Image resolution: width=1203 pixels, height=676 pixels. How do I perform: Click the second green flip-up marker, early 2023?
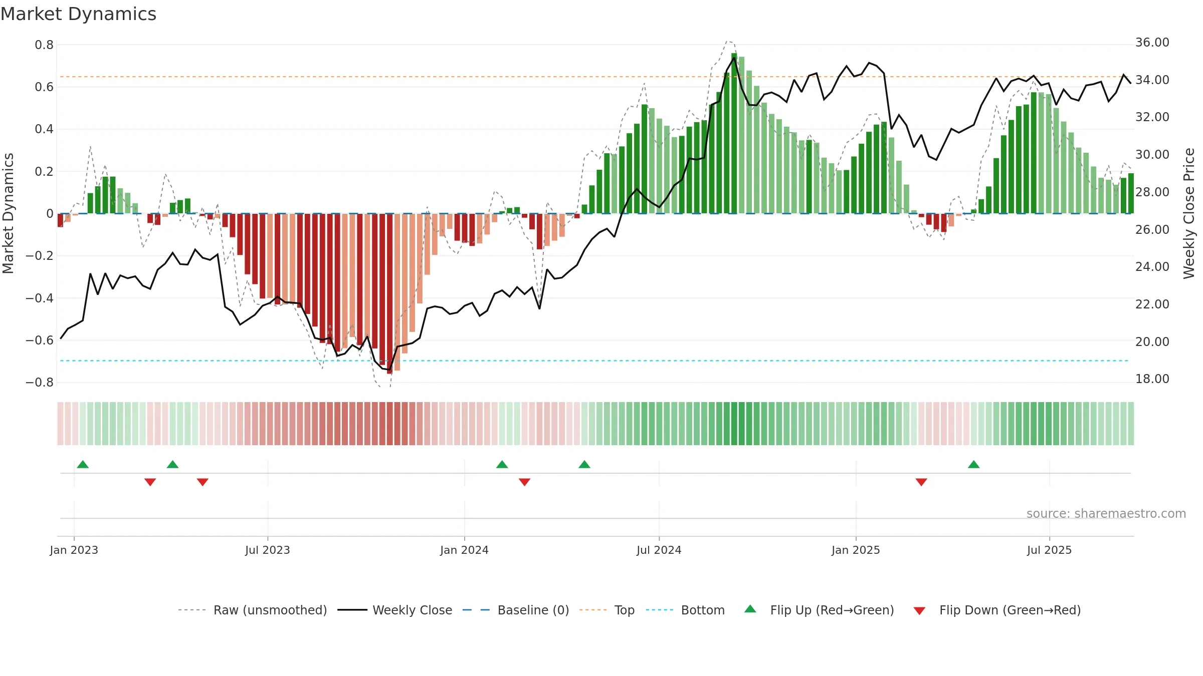click(173, 464)
